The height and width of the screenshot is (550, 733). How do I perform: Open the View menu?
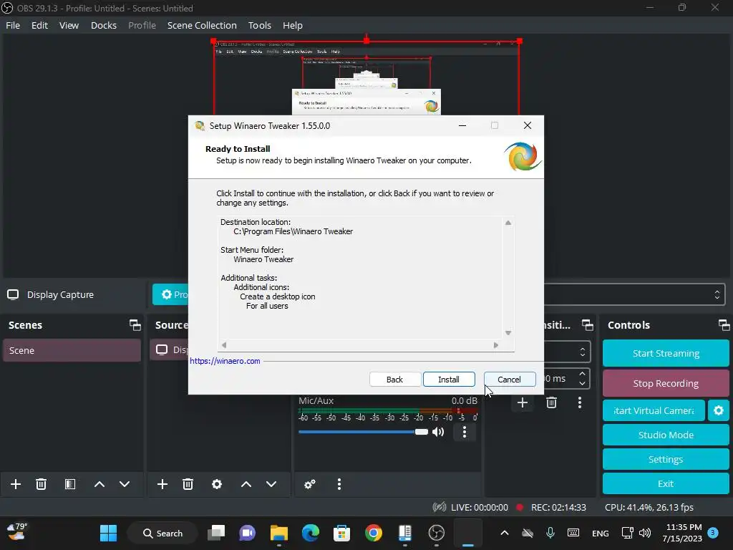(69, 25)
